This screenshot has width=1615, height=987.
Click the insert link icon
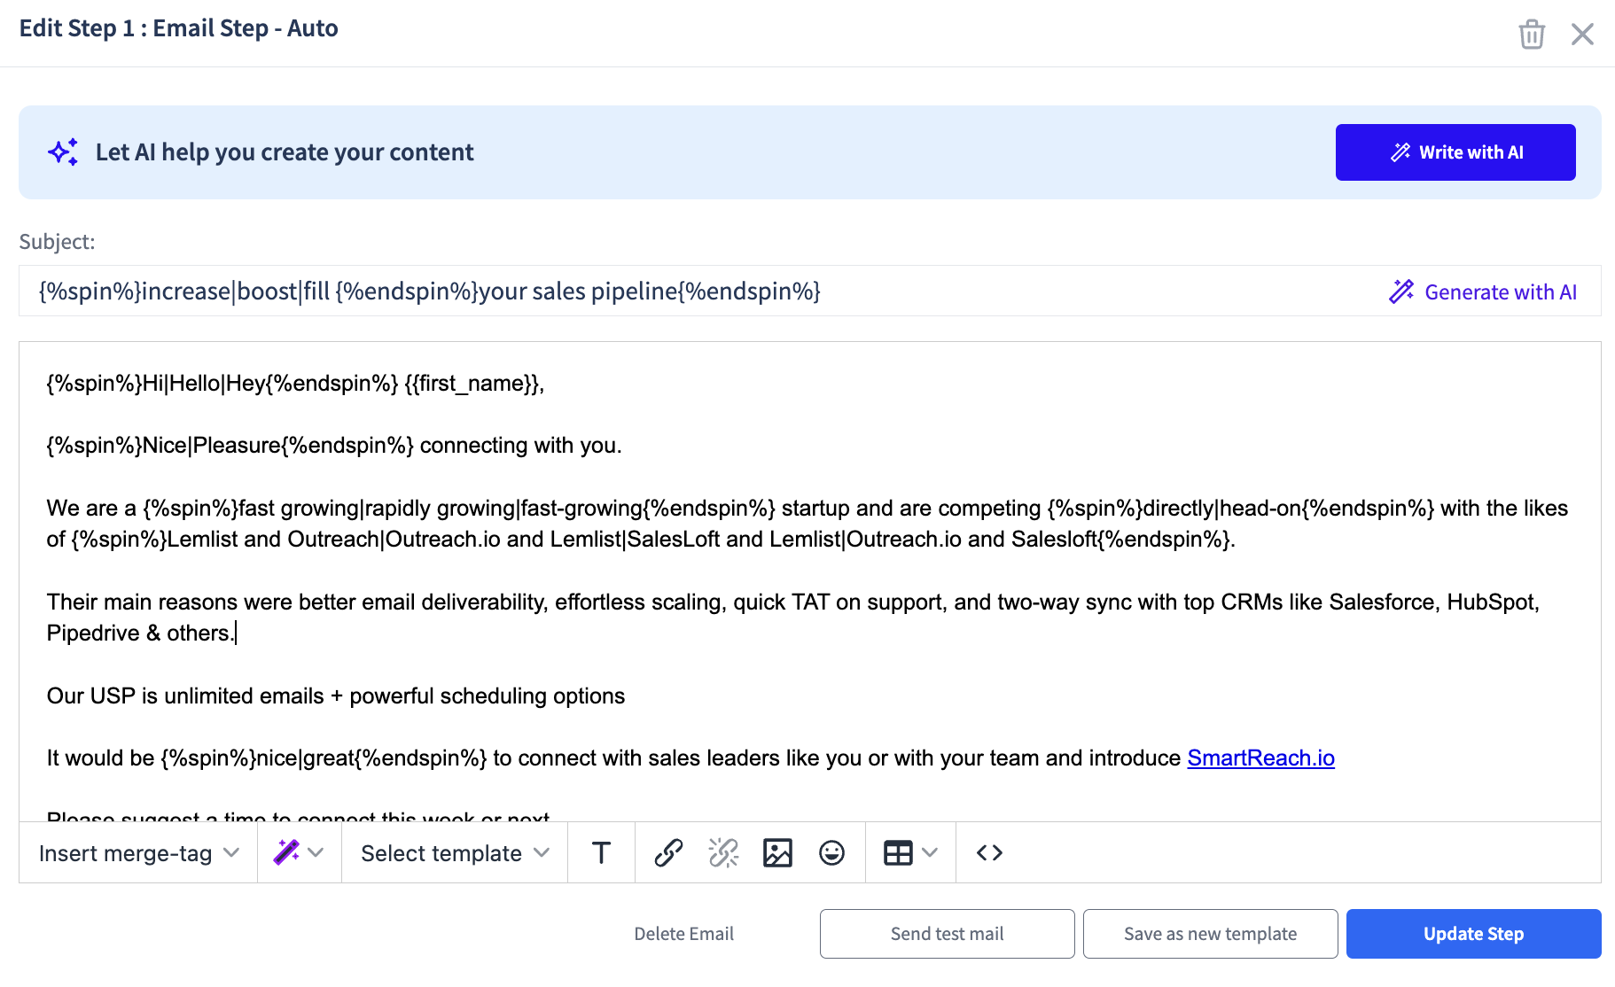(x=668, y=852)
